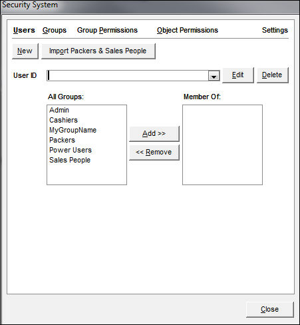
Task: Open the Settings tab
Action: point(275,30)
